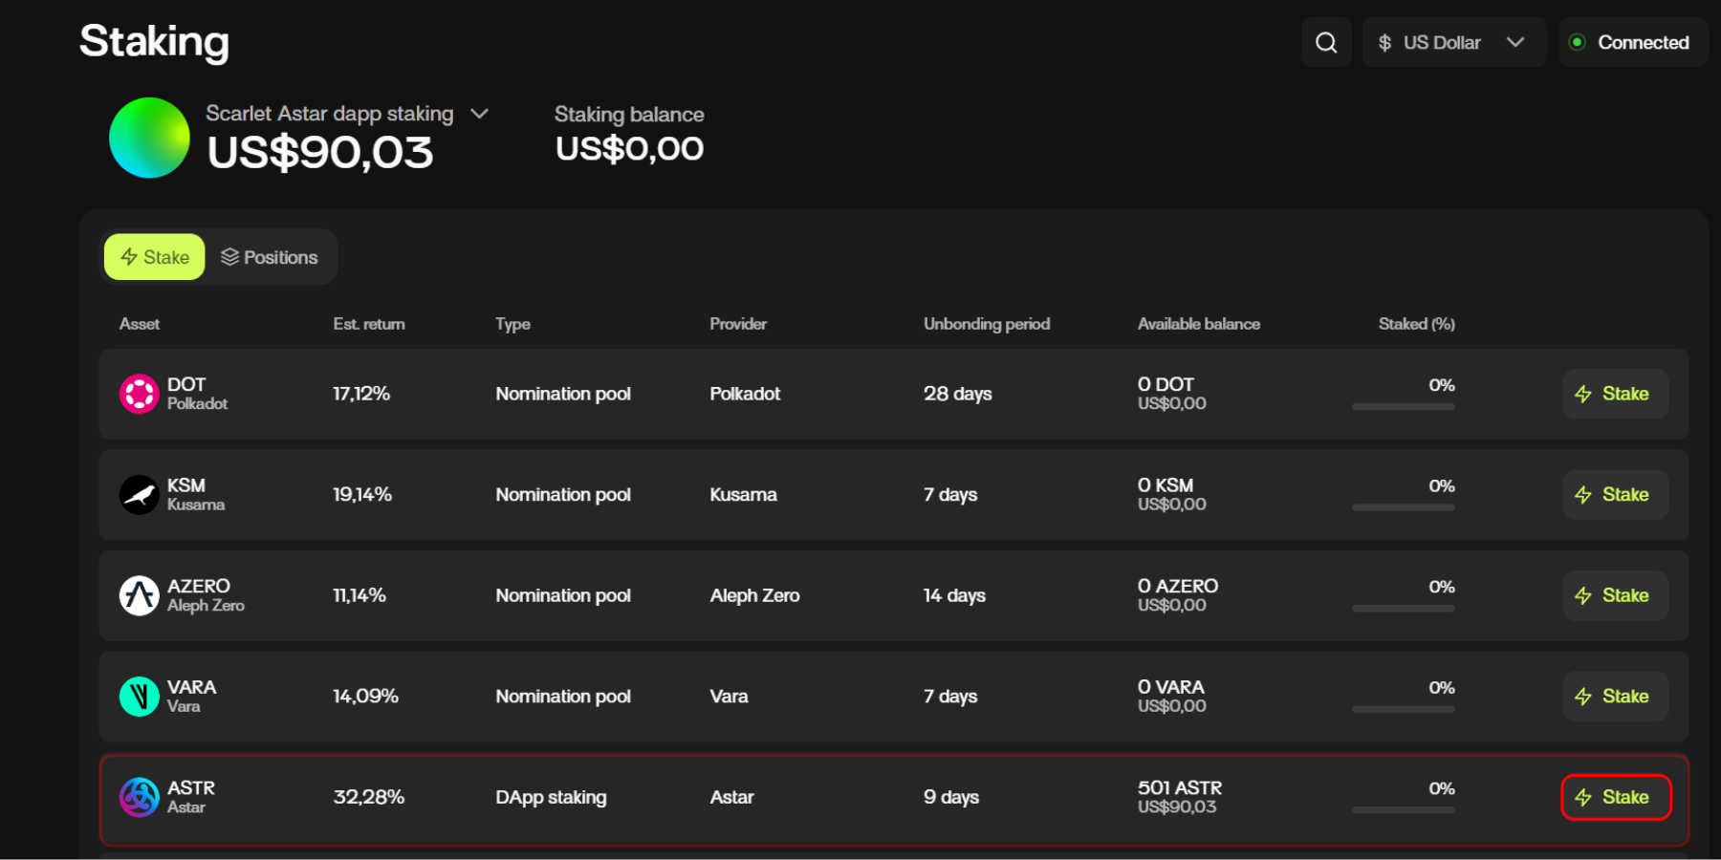Click the KSM Kusama bird icon
This screenshot has height=860, width=1721.
tap(139, 495)
